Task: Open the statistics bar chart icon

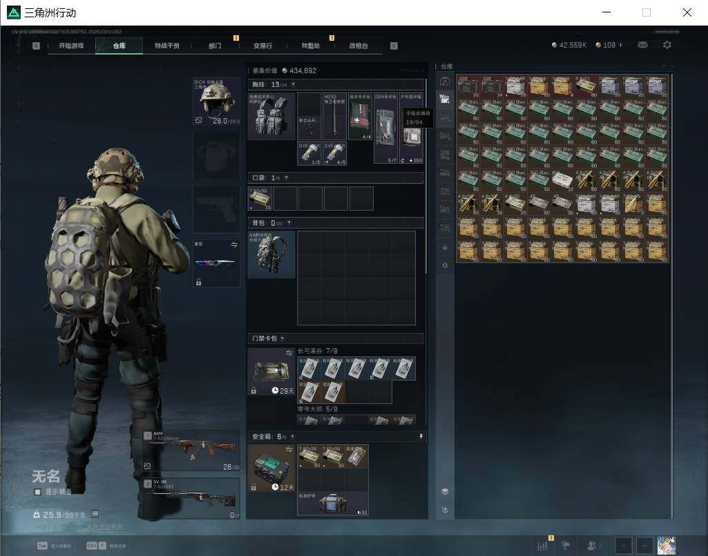Action: coord(542,546)
